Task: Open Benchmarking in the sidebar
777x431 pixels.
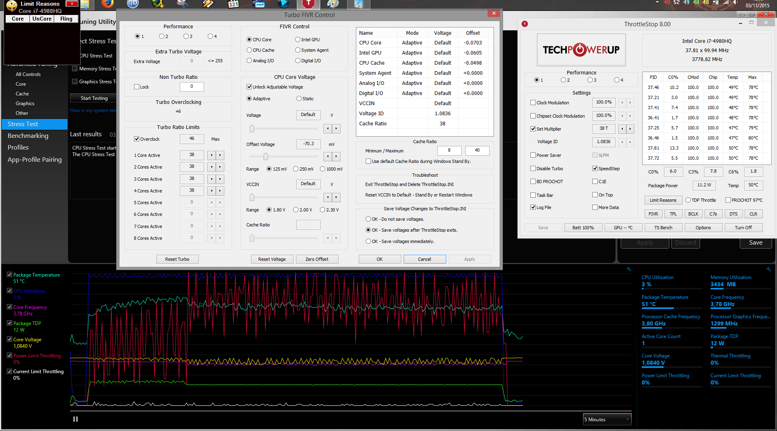Action: coord(28,136)
